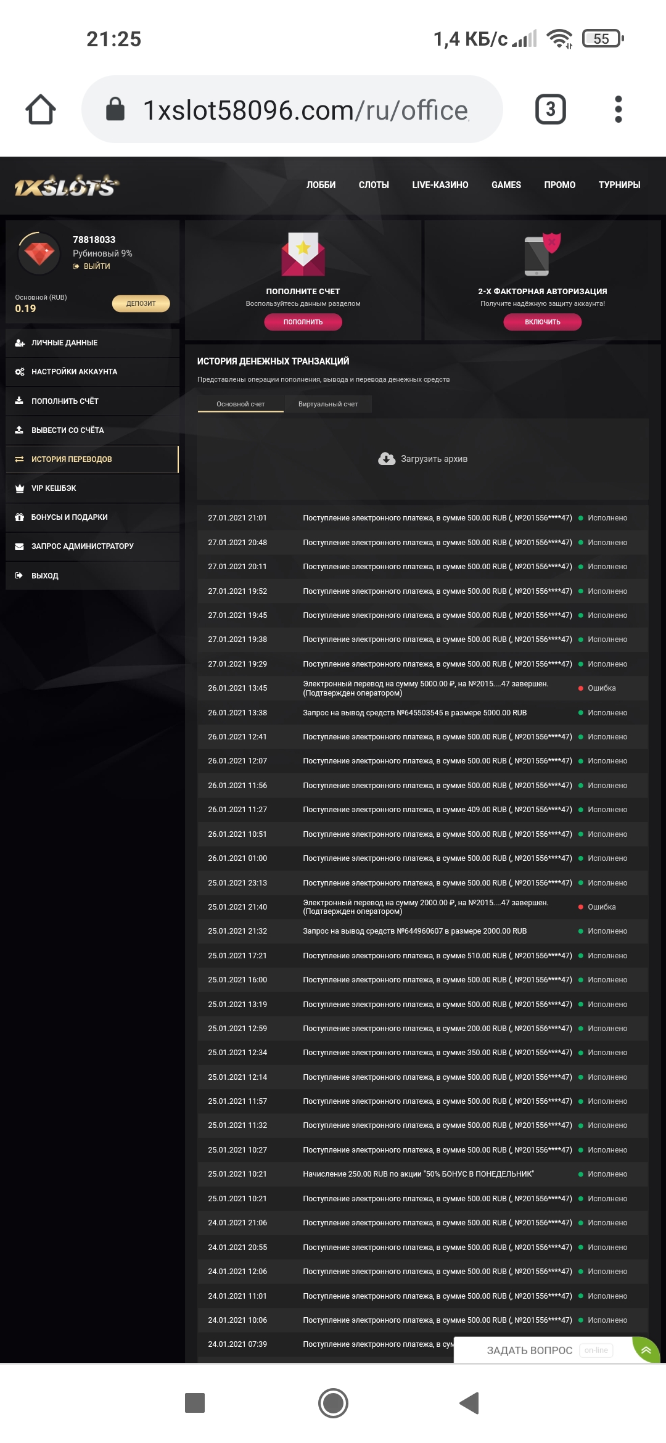Enable two-factor auth with Включить button
Viewport: 666px width, 1443px height.
[542, 323]
